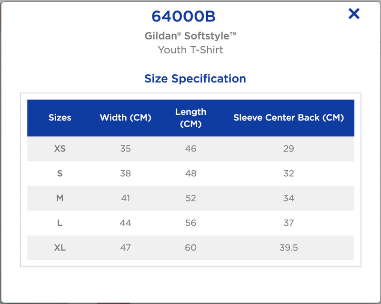
Task: Click the Sleeve Center Back (CM) header
Action: tap(289, 118)
